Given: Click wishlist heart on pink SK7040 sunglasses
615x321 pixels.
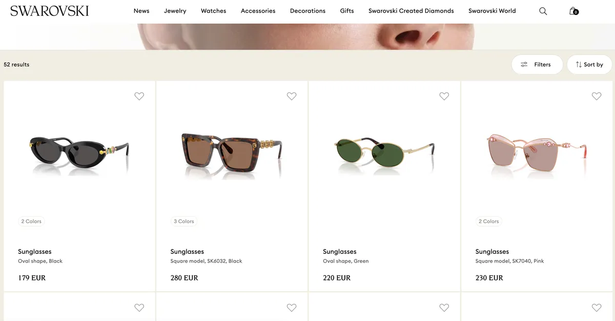Looking at the screenshot, I should tap(597, 96).
